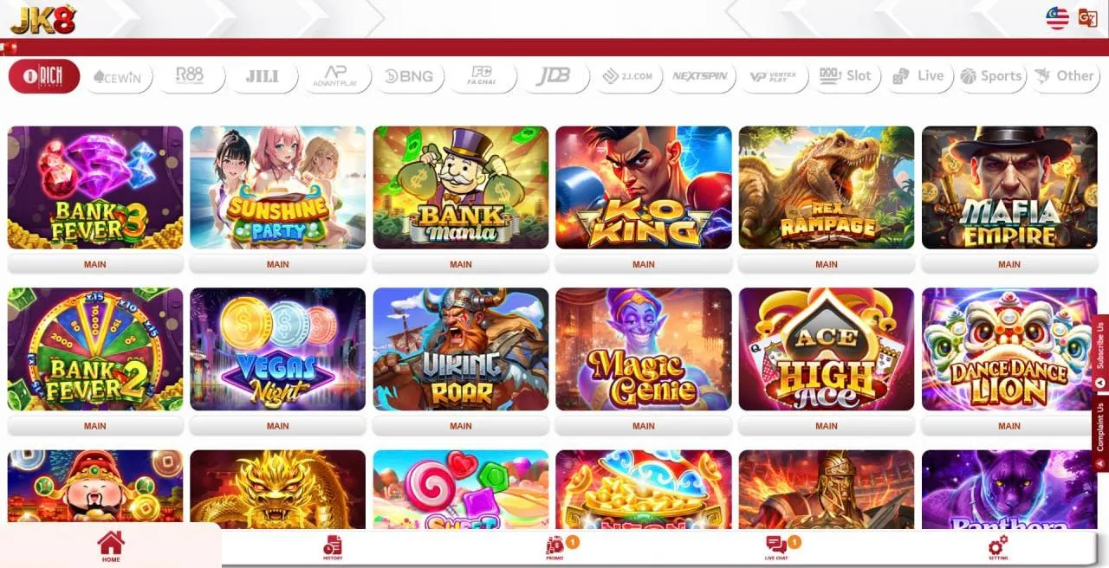
Task: Click the Malaysia flag language icon
Action: 1057,17
